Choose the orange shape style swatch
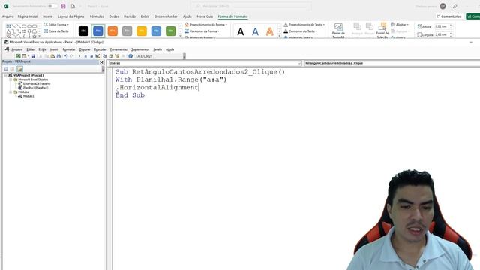This screenshot has width=480, height=270. 112,31
